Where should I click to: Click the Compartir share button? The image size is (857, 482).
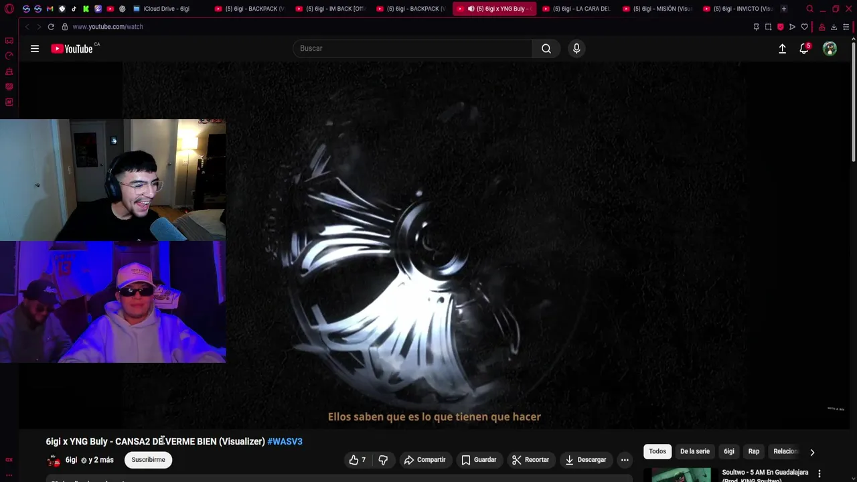pos(424,460)
